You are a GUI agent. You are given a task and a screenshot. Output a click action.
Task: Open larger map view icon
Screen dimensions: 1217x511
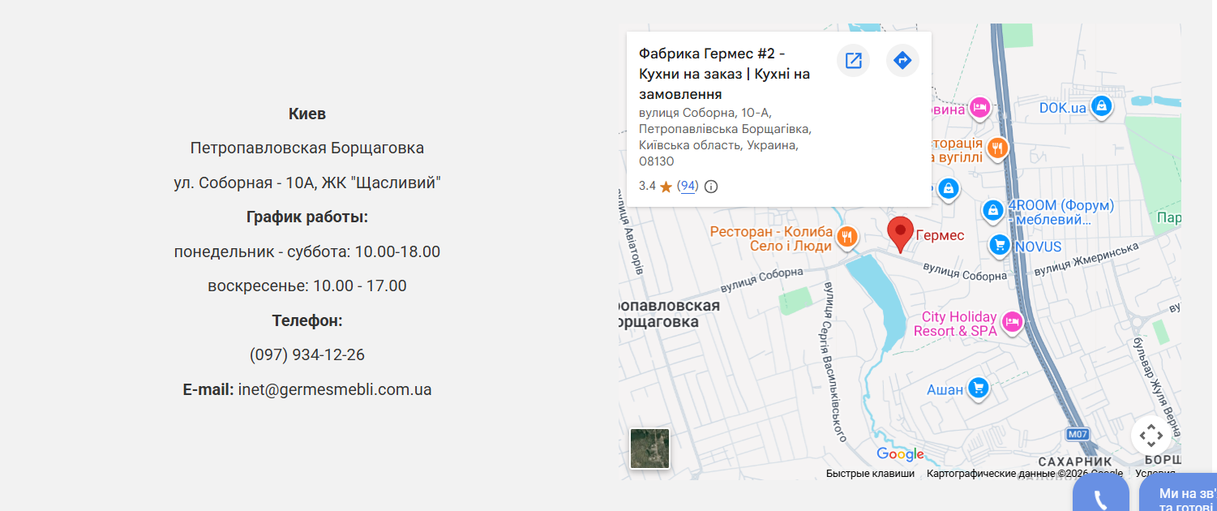point(853,61)
